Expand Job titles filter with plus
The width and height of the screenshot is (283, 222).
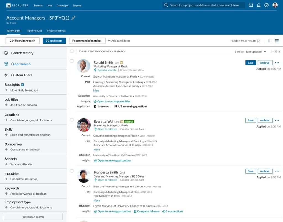6,105
